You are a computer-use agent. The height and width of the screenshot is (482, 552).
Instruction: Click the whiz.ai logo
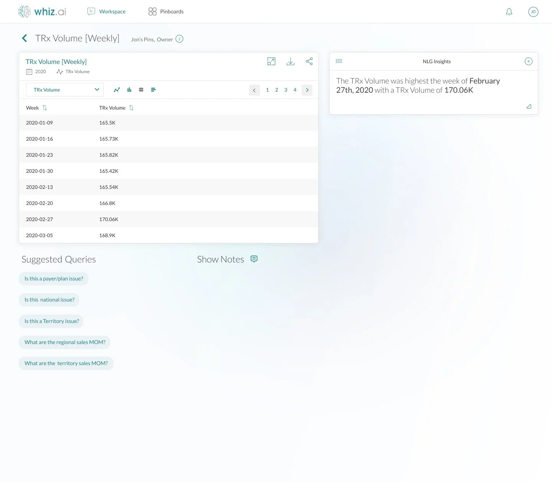click(42, 11)
